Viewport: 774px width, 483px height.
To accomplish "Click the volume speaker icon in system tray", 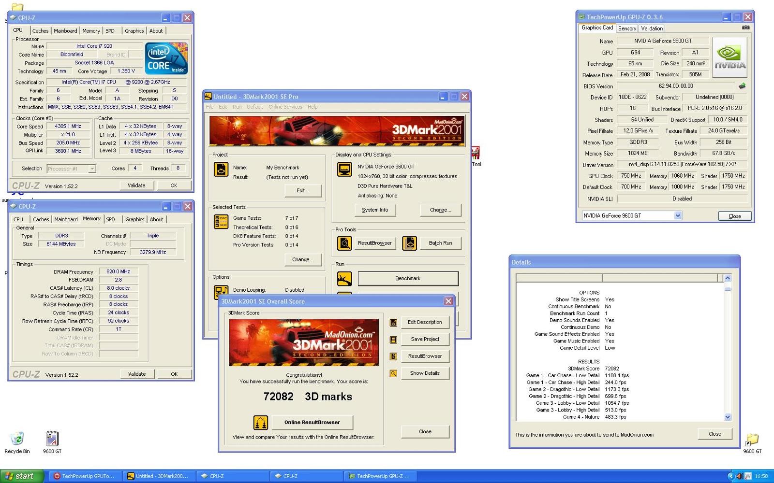I will 739,476.
